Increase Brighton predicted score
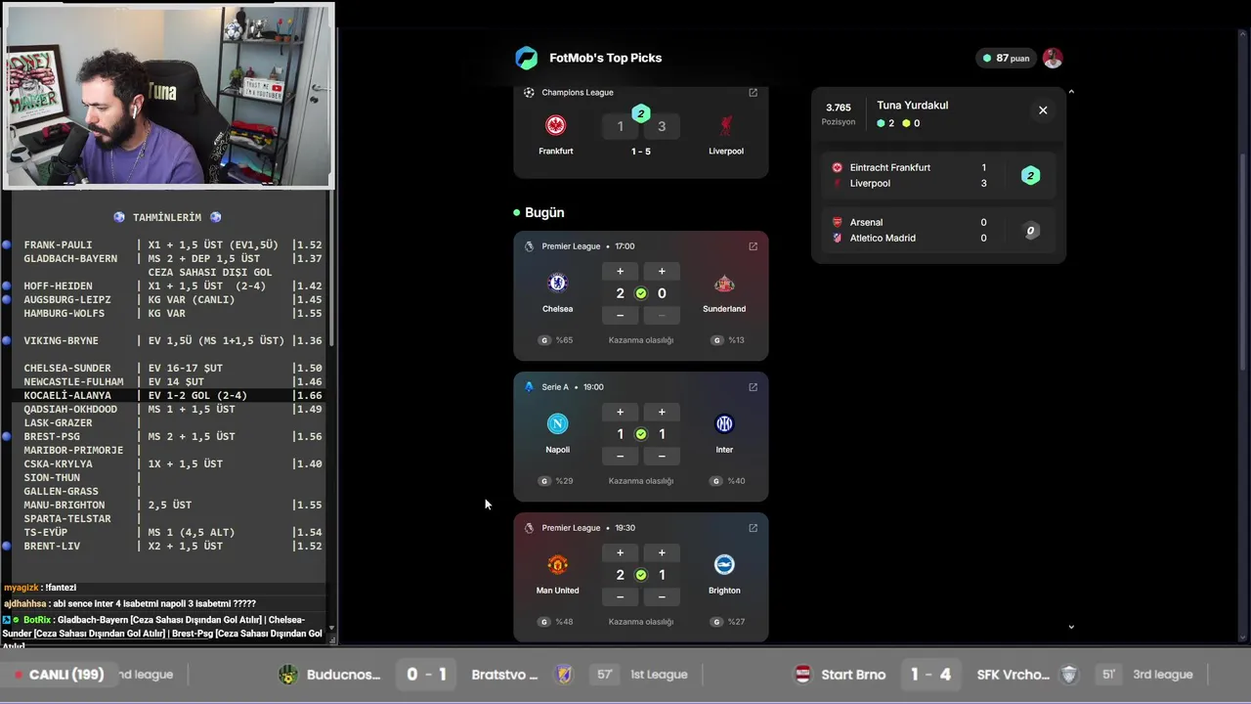Image resolution: width=1251 pixels, height=704 pixels. [x=662, y=553]
